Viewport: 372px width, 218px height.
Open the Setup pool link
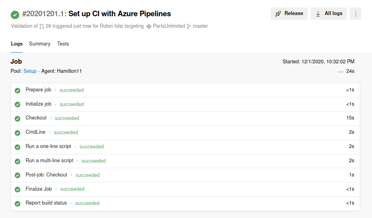coord(30,71)
